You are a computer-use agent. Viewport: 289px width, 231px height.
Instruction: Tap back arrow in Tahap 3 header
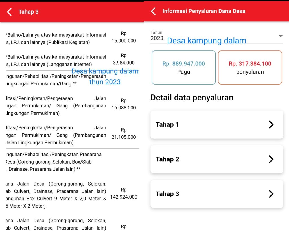point(9,12)
